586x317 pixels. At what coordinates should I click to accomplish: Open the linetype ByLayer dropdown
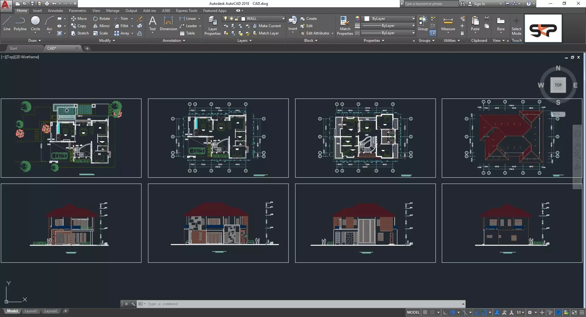[413, 33]
